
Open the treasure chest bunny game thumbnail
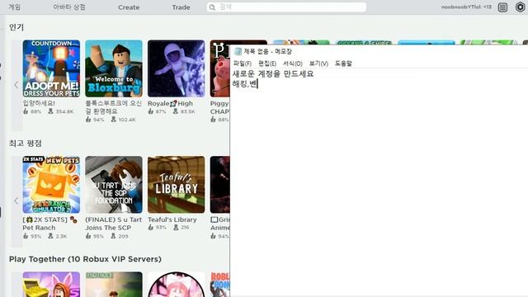pos(51,284)
